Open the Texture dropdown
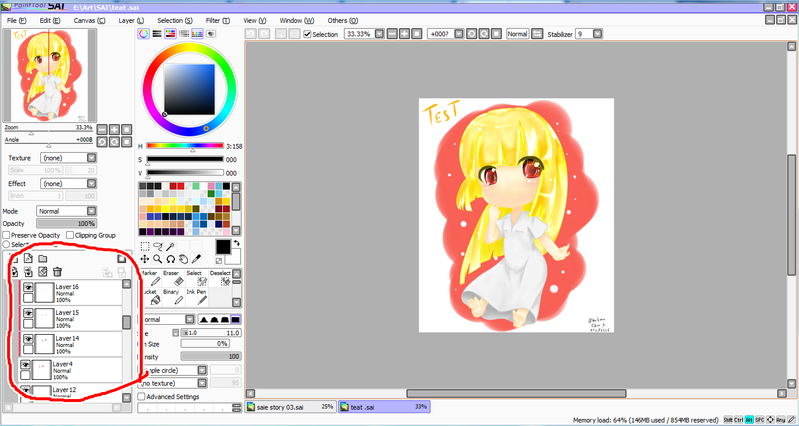This screenshot has width=799, height=426. [x=68, y=158]
